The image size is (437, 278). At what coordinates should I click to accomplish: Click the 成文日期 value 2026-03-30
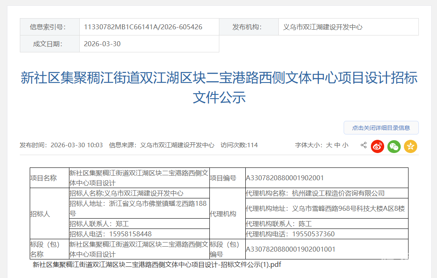(x=102, y=44)
